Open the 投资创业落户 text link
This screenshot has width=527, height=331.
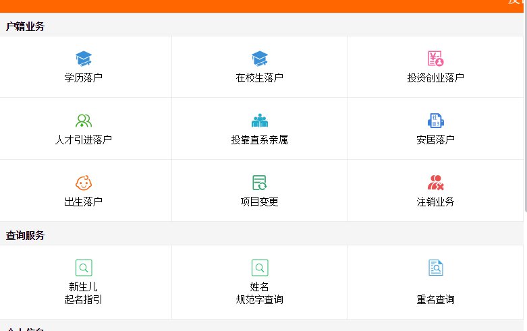(x=436, y=78)
